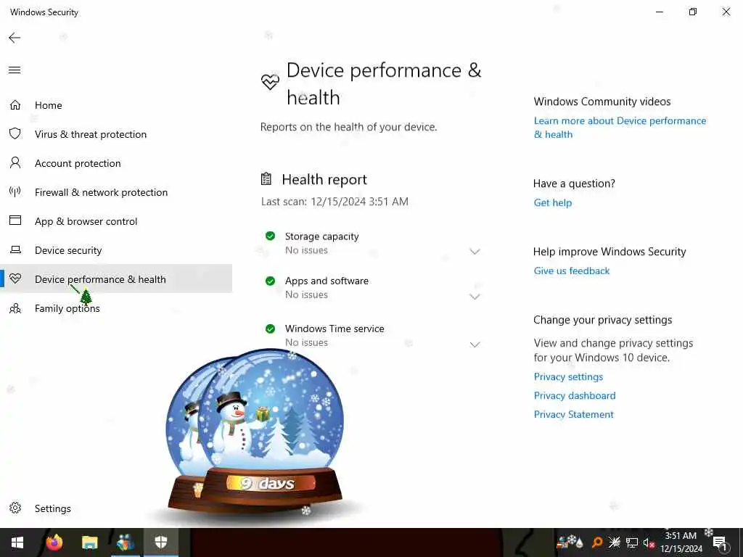Image resolution: width=743 pixels, height=557 pixels.
Task: Select Account protection in sidebar
Action: coord(116,163)
